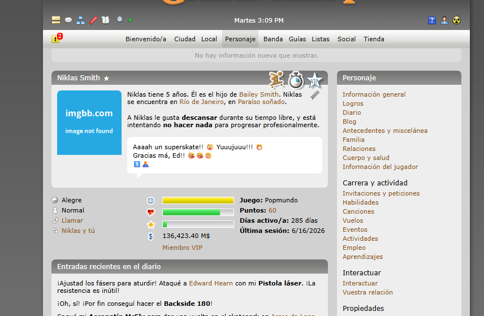
Task: Click the gray edit pencil icon on profile
Action: (315, 95)
